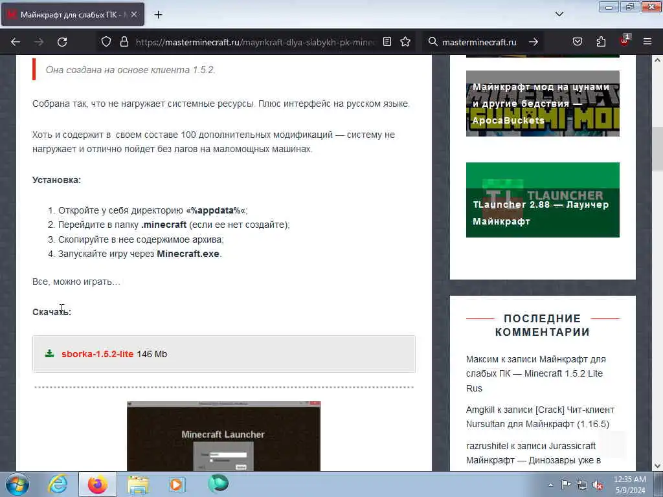
Task: Open the ApocaBuckets tsunami mod article
Action: point(543,104)
